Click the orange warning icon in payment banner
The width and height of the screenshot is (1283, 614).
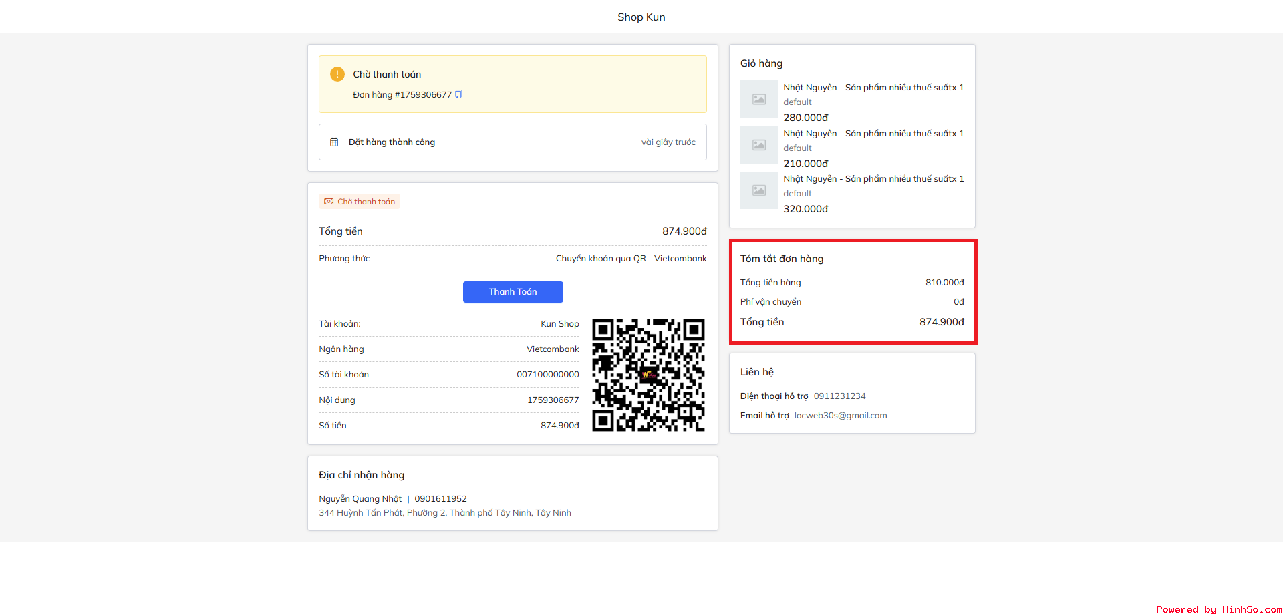337,74
